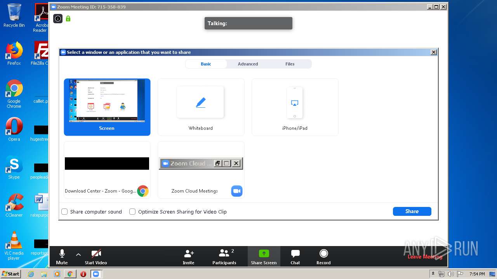Select the Whiteboard share option
The height and width of the screenshot is (279, 497).
201,107
